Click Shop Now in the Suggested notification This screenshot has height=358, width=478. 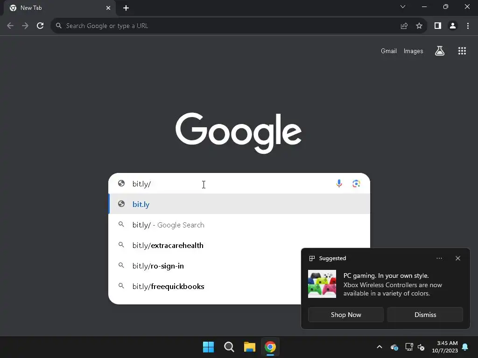(346, 315)
